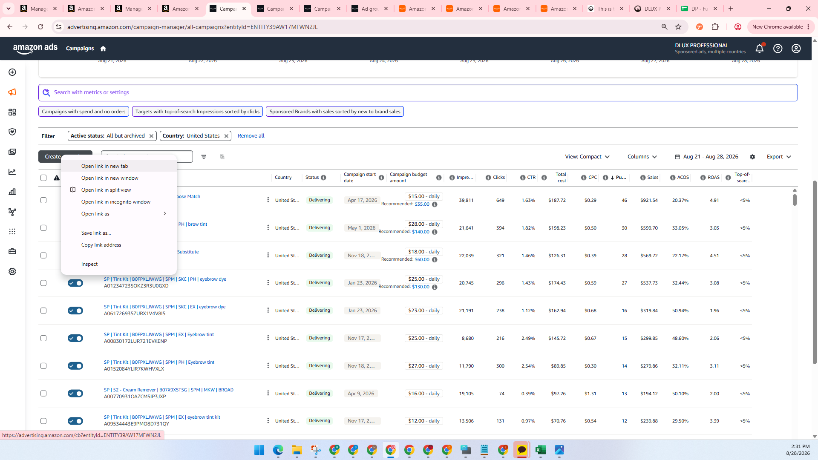Open the account profile icon in header

796,49
